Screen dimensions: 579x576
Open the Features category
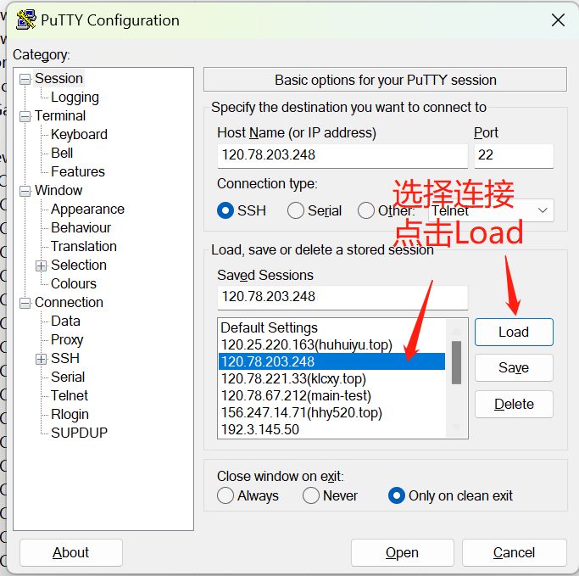click(x=78, y=172)
